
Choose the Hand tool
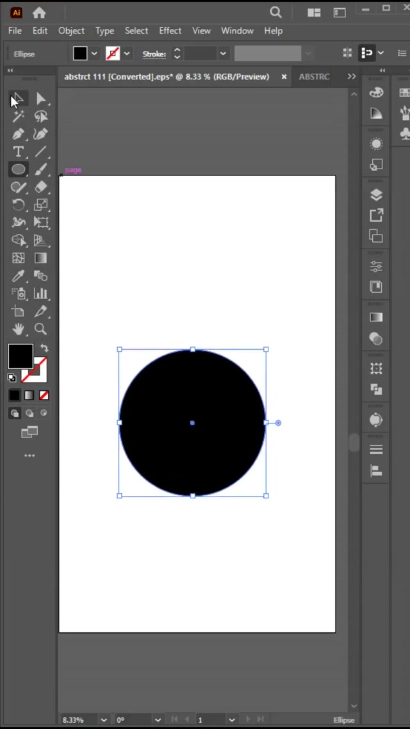(x=18, y=329)
